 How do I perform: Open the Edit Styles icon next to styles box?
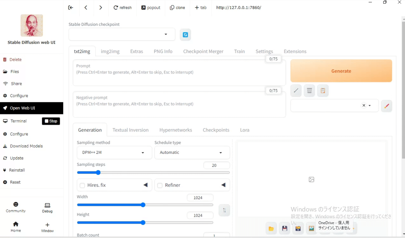(x=386, y=106)
